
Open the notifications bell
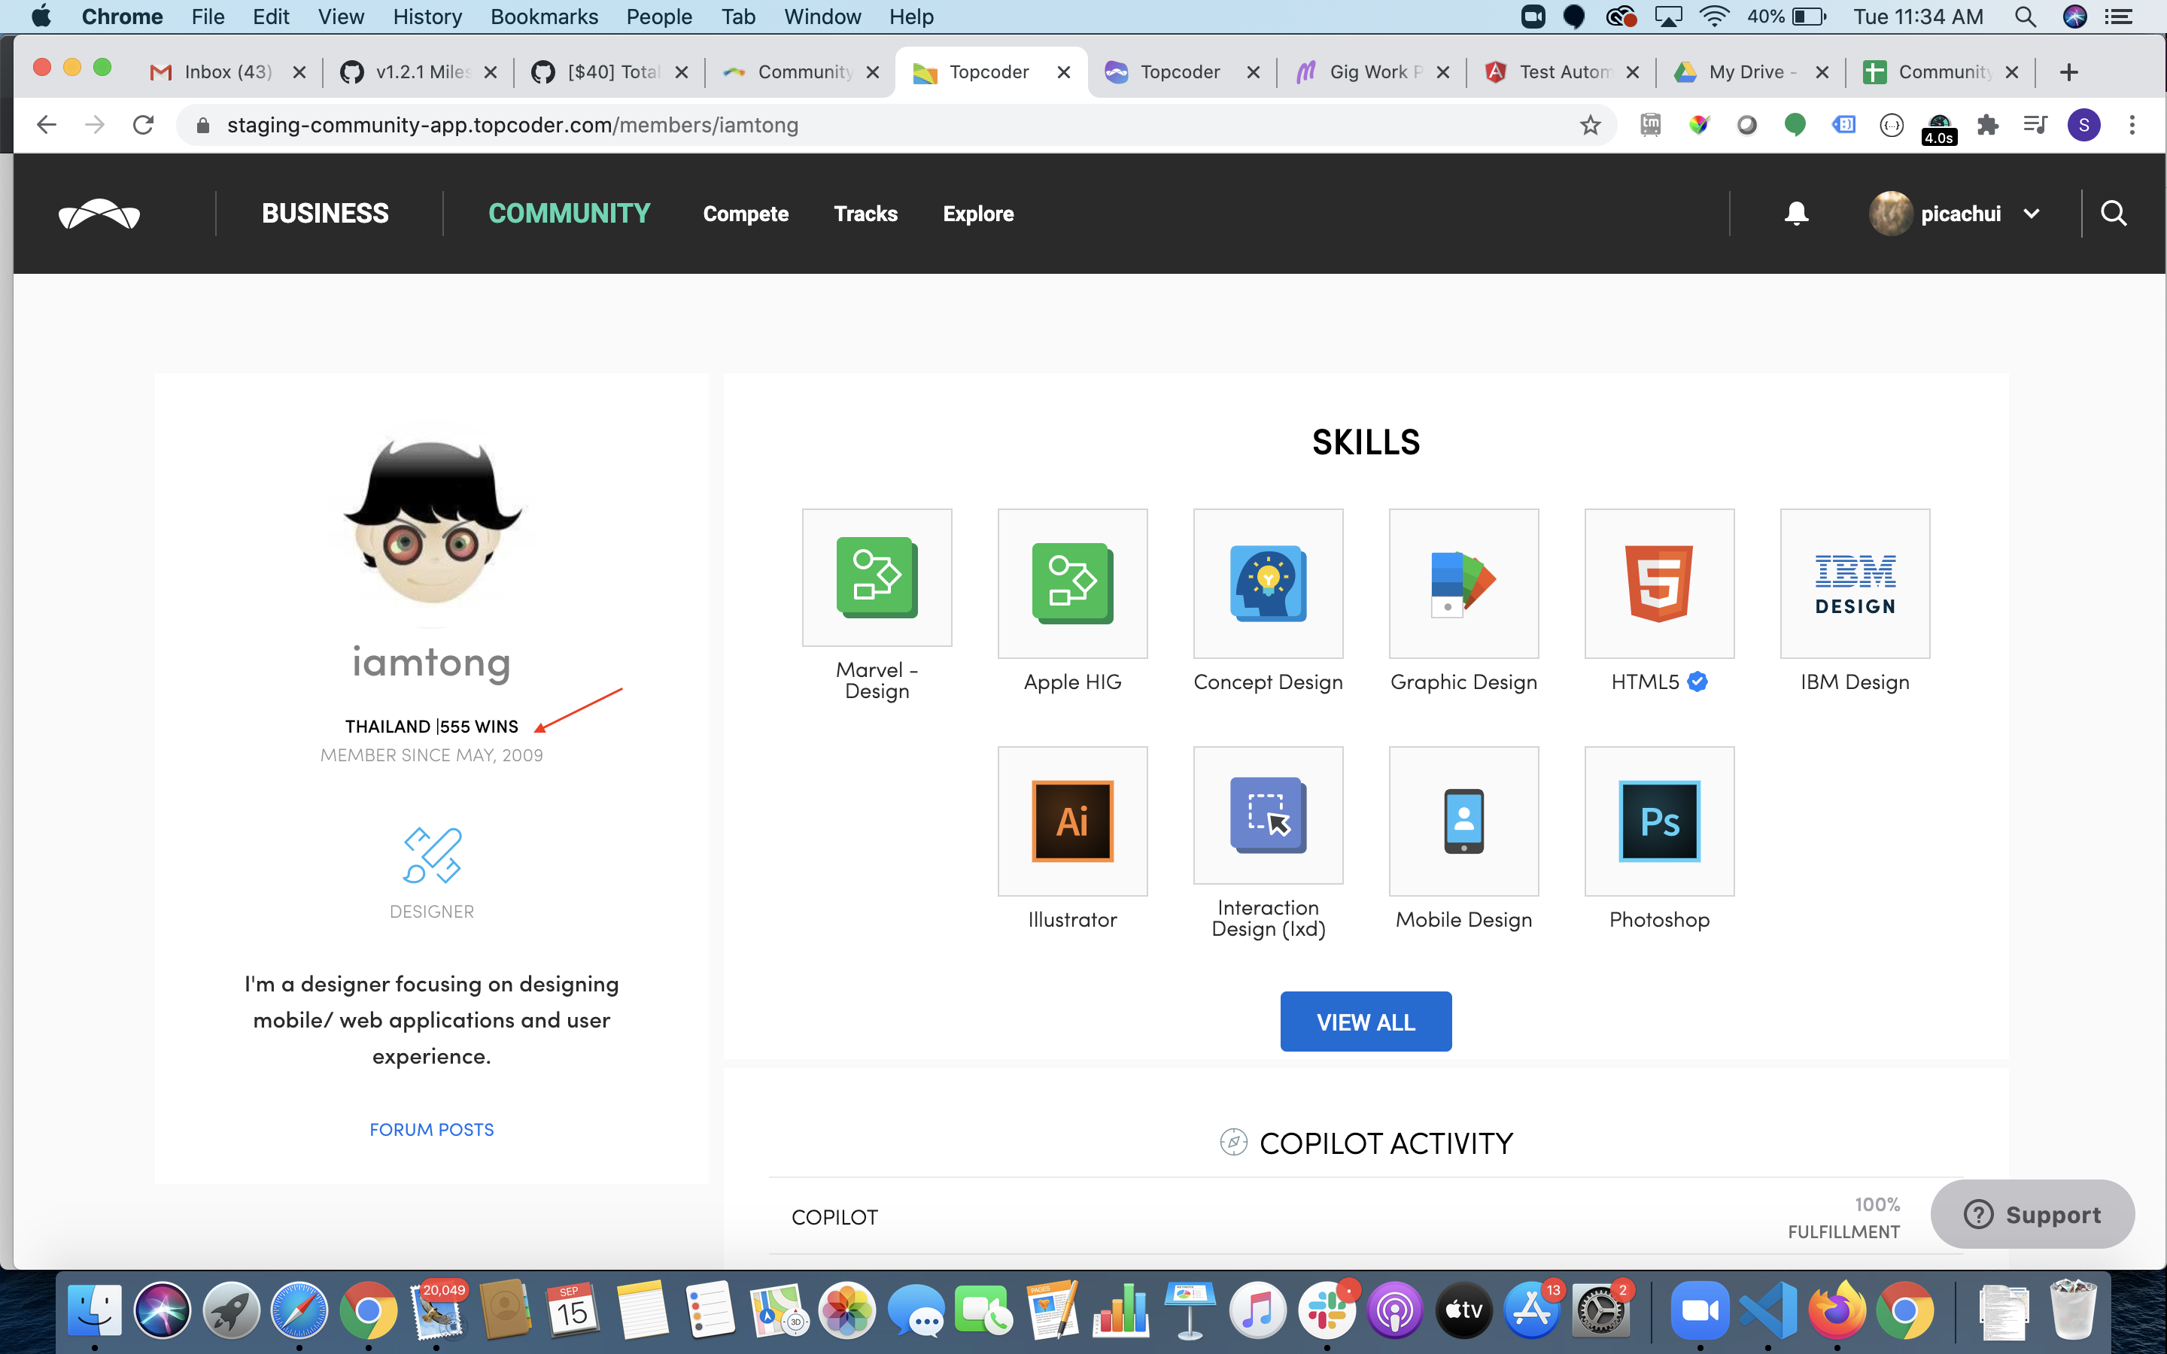tap(1796, 213)
